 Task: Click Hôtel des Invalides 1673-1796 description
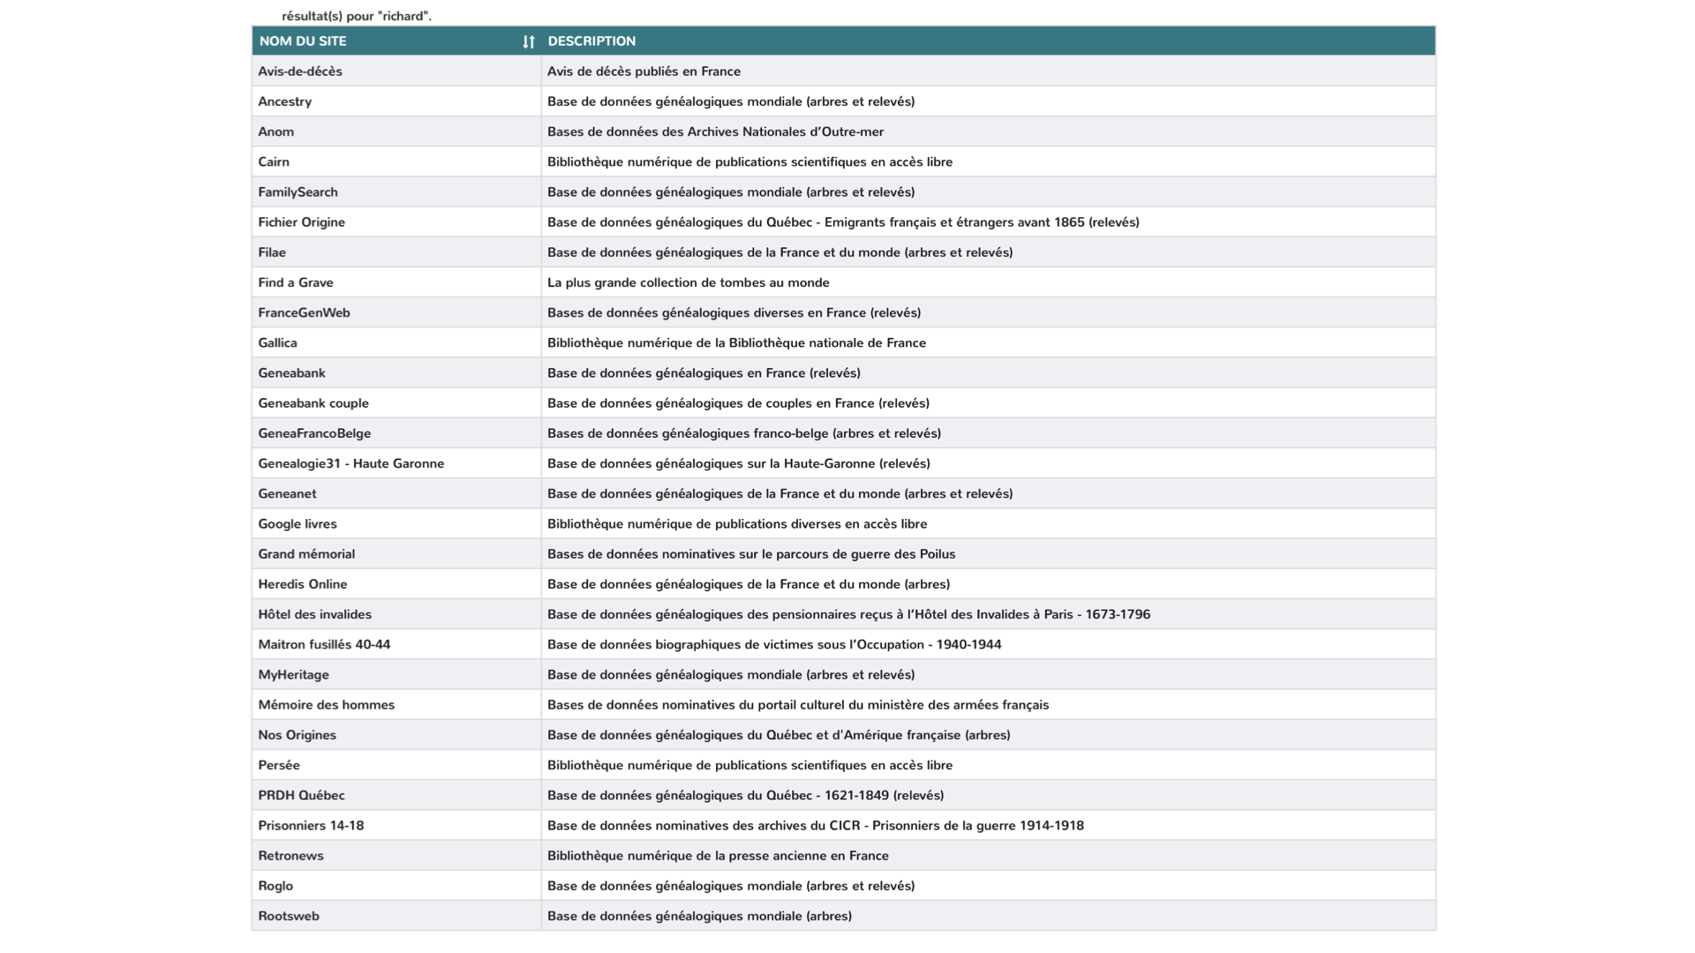coord(848,614)
